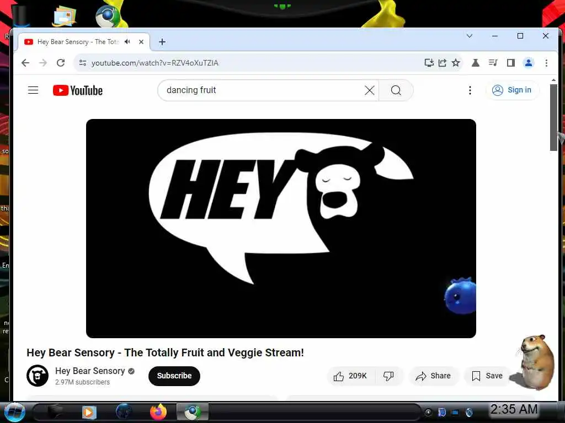
Task: Sign in to YouTube
Action: (512, 90)
